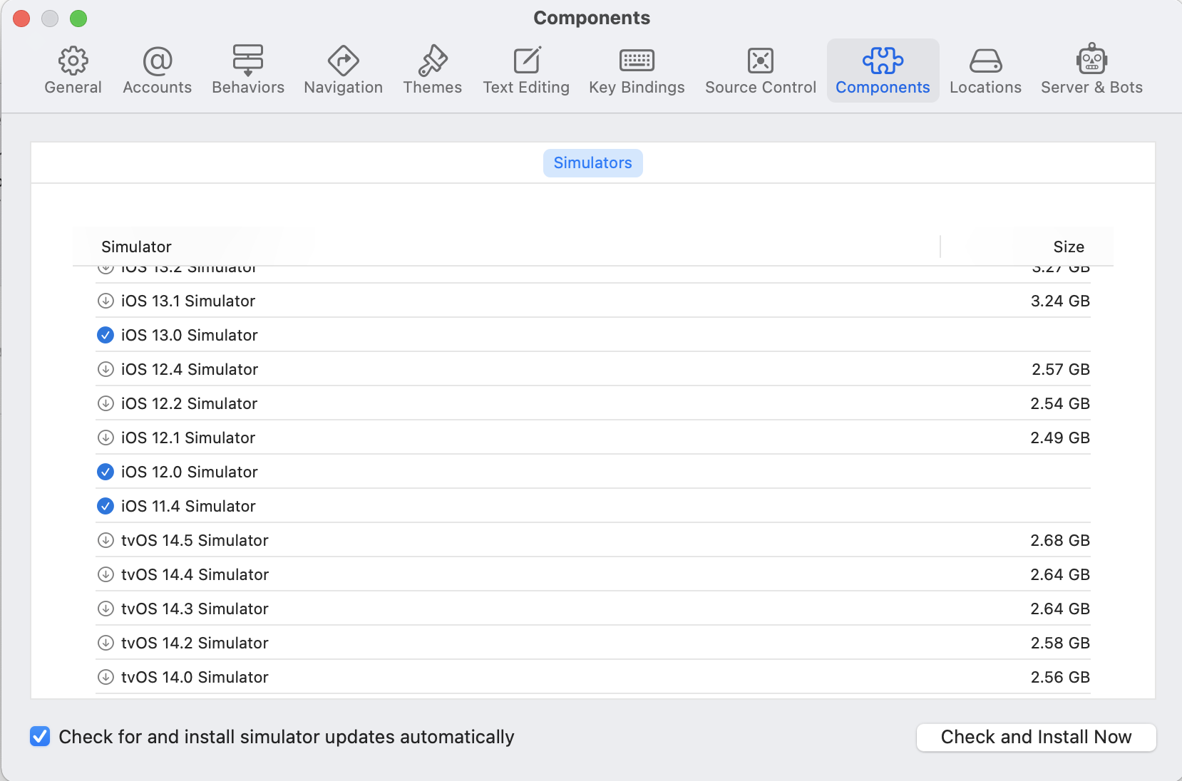Download the tvOS 14.5 Simulator

point(106,540)
